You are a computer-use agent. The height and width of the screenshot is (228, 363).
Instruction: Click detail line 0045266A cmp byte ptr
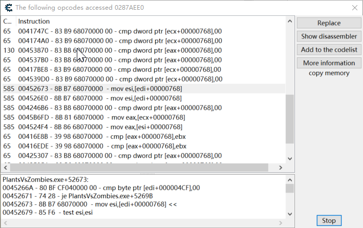pos(101,188)
